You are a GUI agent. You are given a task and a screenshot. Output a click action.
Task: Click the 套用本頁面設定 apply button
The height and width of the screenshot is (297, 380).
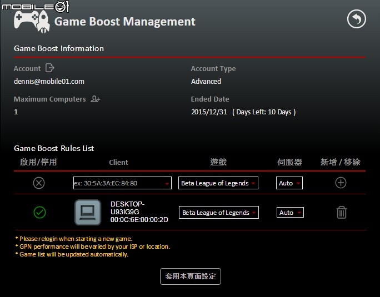(x=190, y=276)
